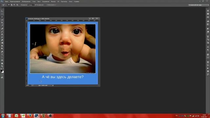Select the Move tool

2,11
